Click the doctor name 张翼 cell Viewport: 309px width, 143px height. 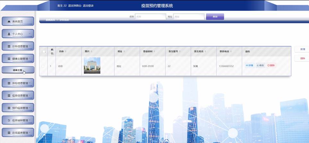(195, 66)
